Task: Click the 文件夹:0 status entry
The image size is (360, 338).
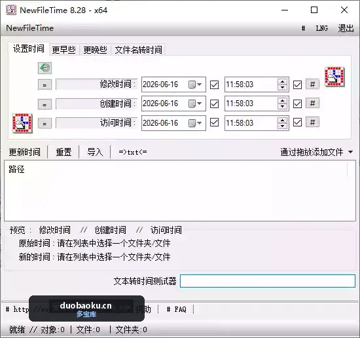Action: pyautogui.click(x=131, y=329)
